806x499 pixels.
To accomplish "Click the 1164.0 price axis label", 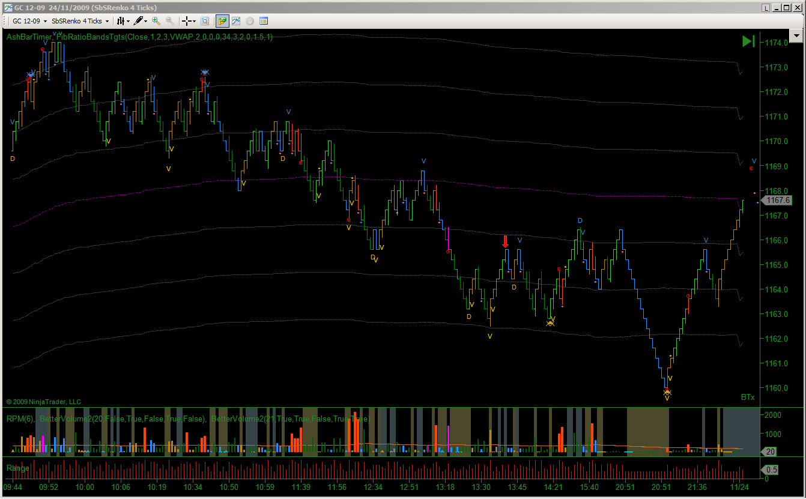I will (x=777, y=289).
